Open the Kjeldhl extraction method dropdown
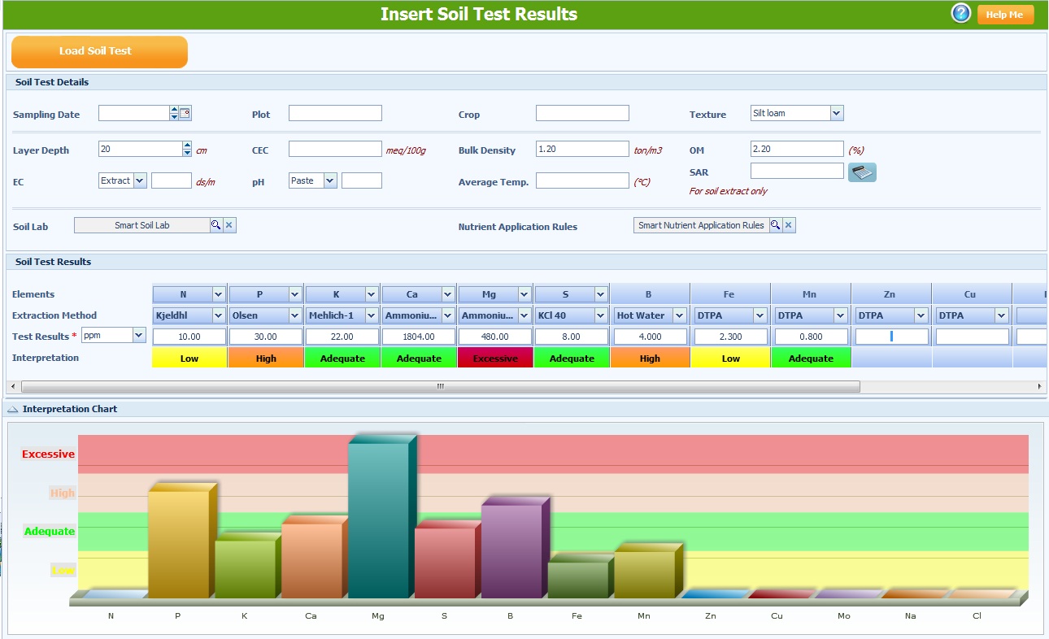Viewport: 1049px width, 639px height. [x=218, y=315]
